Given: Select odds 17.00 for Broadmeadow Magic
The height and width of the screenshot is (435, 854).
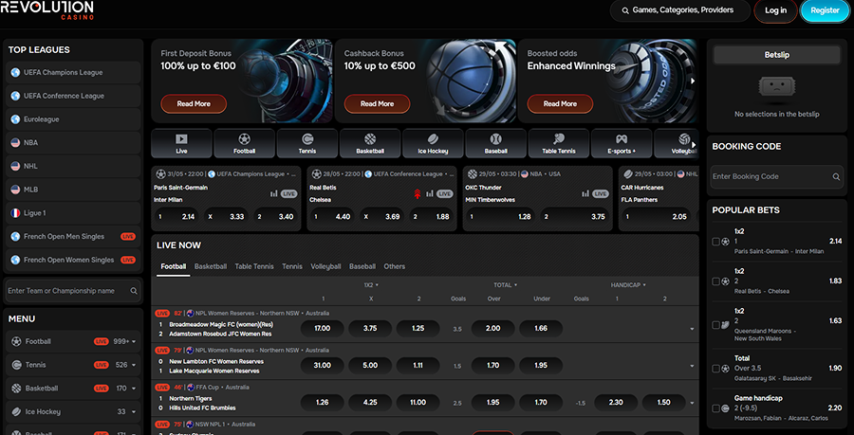Looking at the screenshot, I should click(322, 329).
